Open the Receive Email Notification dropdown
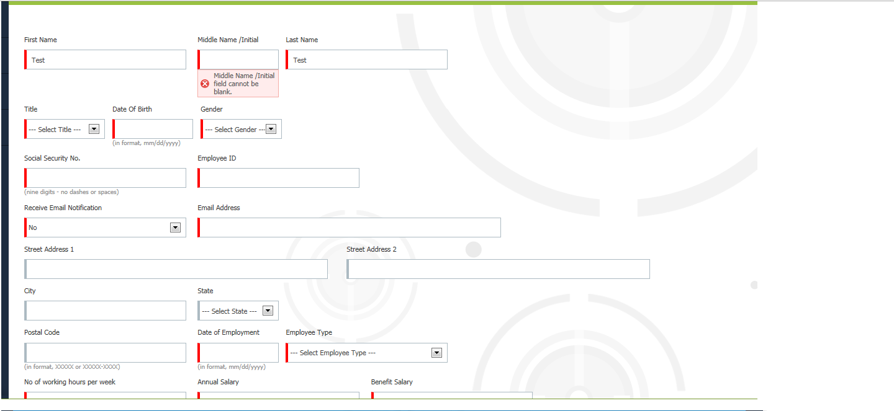The height and width of the screenshot is (411, 894). point(106,228)
